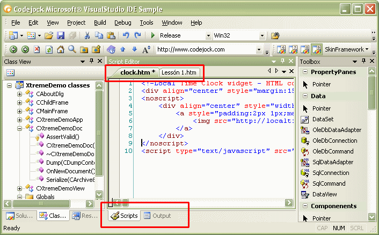Collapse the Data toolbox group
Viewport: 379px width, 235px height.
(305, 96)
